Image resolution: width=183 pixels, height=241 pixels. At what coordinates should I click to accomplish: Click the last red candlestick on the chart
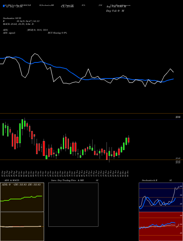coord(128,140)
